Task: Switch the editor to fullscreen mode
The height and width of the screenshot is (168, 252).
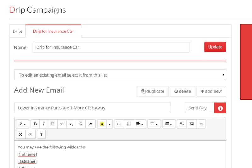Action: click(x=21, y=134)
